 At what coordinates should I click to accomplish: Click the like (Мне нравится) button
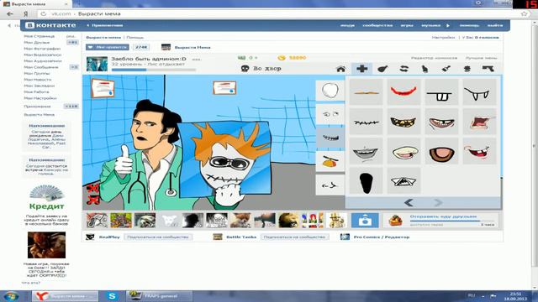[108, 47]
